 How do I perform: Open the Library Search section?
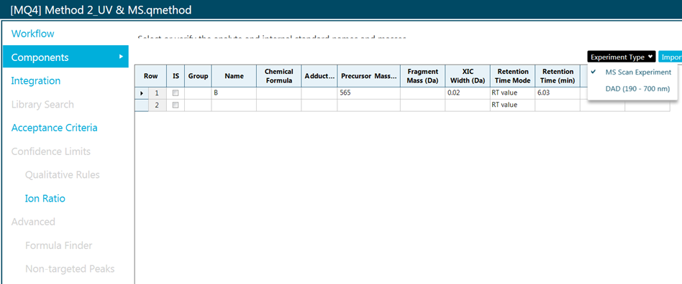pos(42,105)
